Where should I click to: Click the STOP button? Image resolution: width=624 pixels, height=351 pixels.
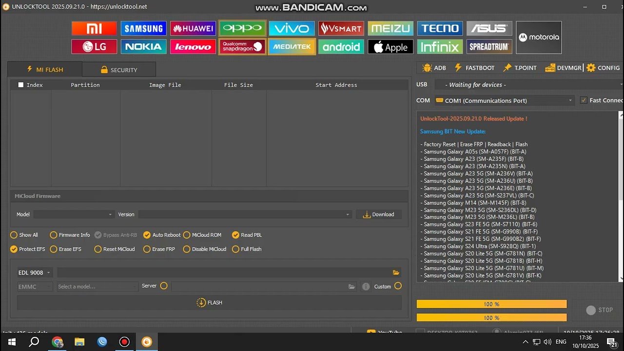click(x=600, y=310)
